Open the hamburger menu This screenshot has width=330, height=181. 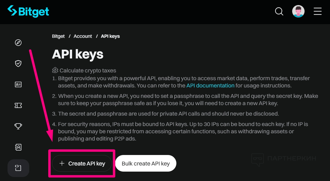(x=318, y=12)
